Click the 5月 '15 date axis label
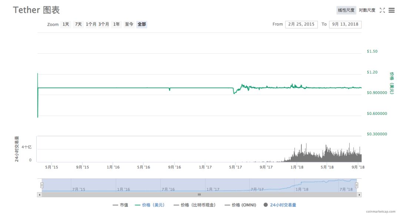The height and width of the screenshot is (215, 400). [x=51, y=167]
